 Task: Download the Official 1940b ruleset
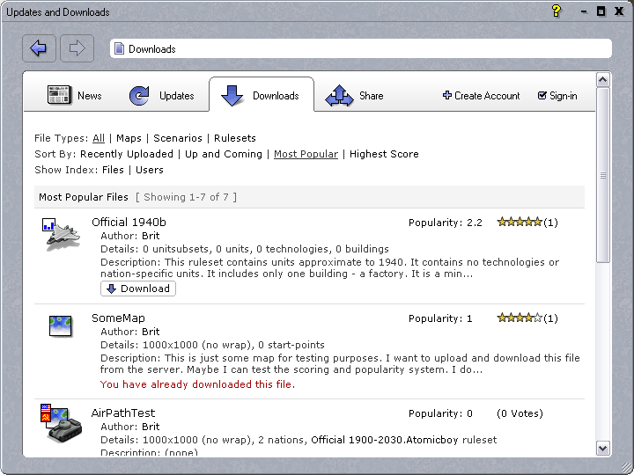coord(138,289)
